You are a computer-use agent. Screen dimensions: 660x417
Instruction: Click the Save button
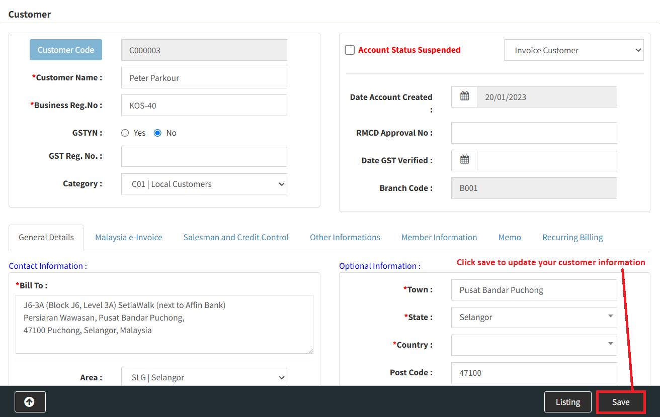pos(621,402)
